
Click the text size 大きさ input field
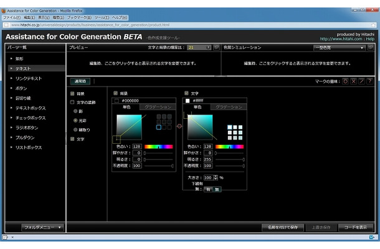209,177
